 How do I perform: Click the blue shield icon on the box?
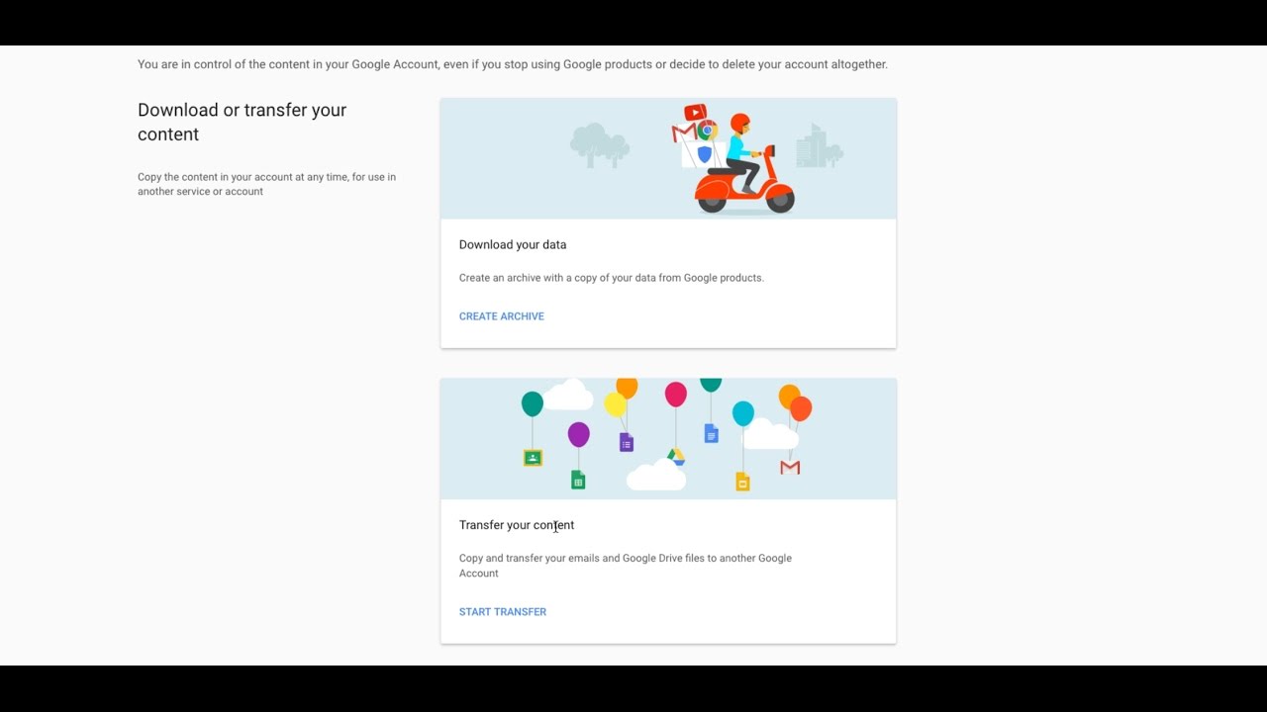[x=704, y=154]
